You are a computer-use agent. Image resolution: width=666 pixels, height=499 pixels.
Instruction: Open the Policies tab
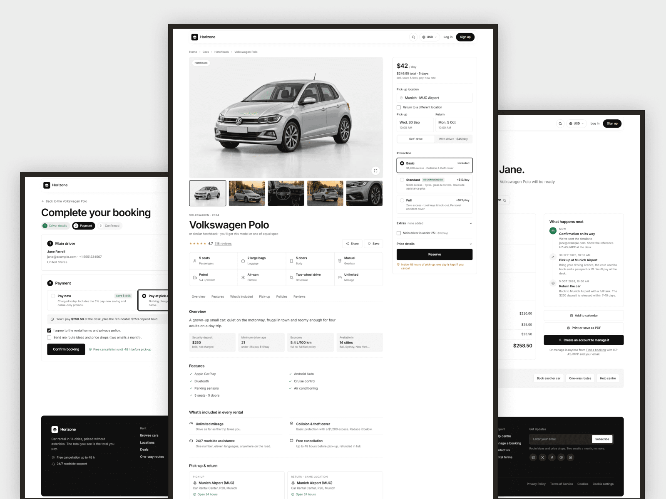tap(282, 297)
